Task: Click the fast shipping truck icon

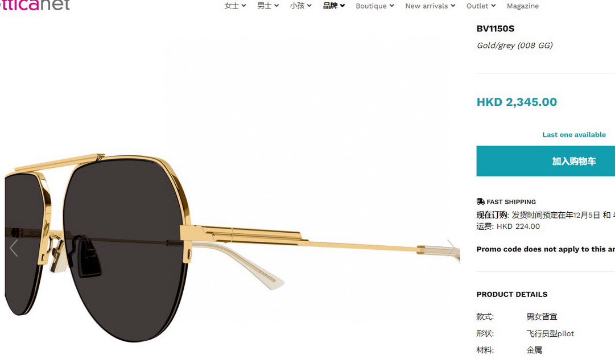Action: [481, 201]
